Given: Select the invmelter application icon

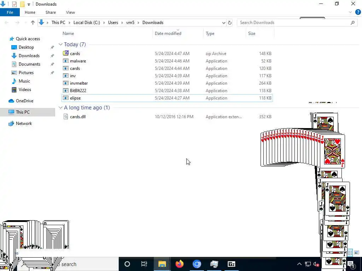Looking at the screenshot, I should tap(66, 83).
